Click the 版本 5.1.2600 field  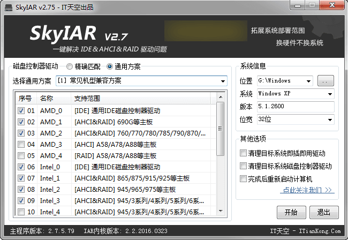click(296, 107)
